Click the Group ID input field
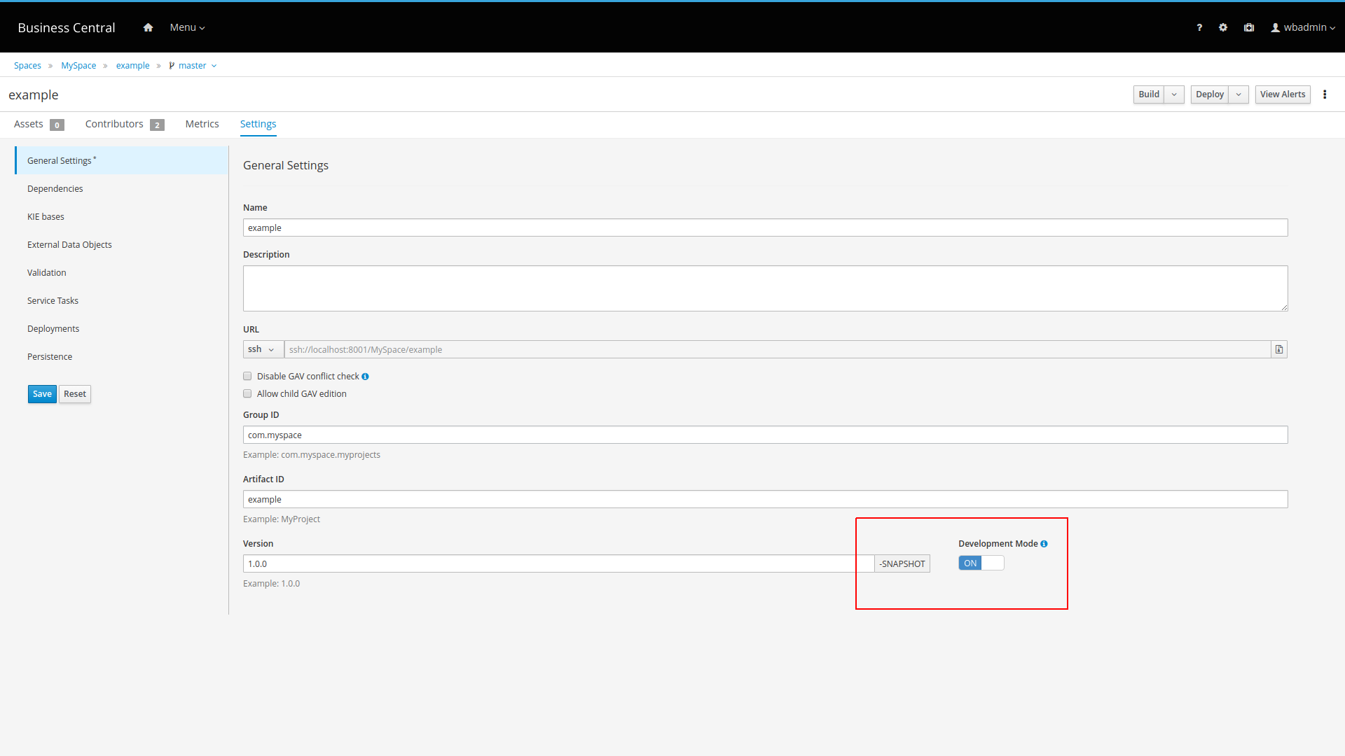This screenshot has height=756, width=1345. (x=765, y=435)
